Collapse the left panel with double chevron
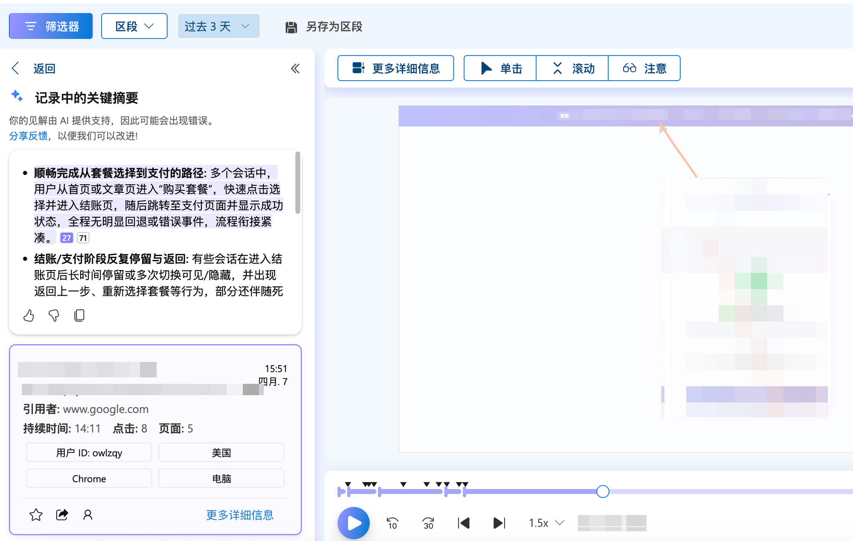 (295, 69)
